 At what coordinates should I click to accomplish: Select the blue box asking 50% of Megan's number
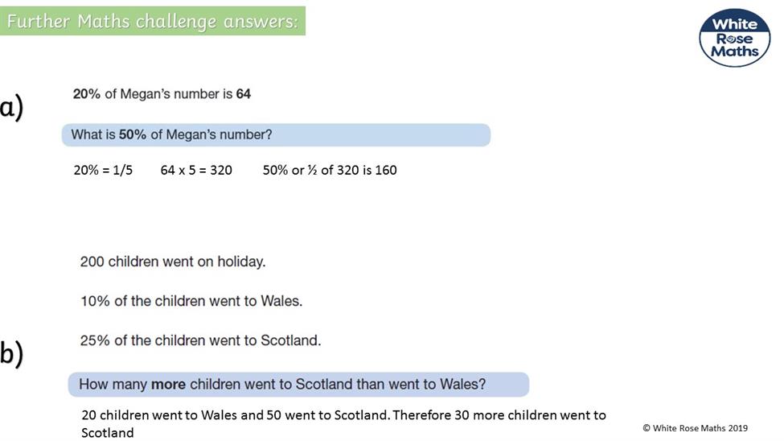(276, 135)
